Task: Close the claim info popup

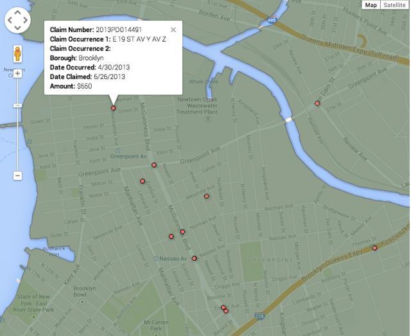Action: pos(173,30)
